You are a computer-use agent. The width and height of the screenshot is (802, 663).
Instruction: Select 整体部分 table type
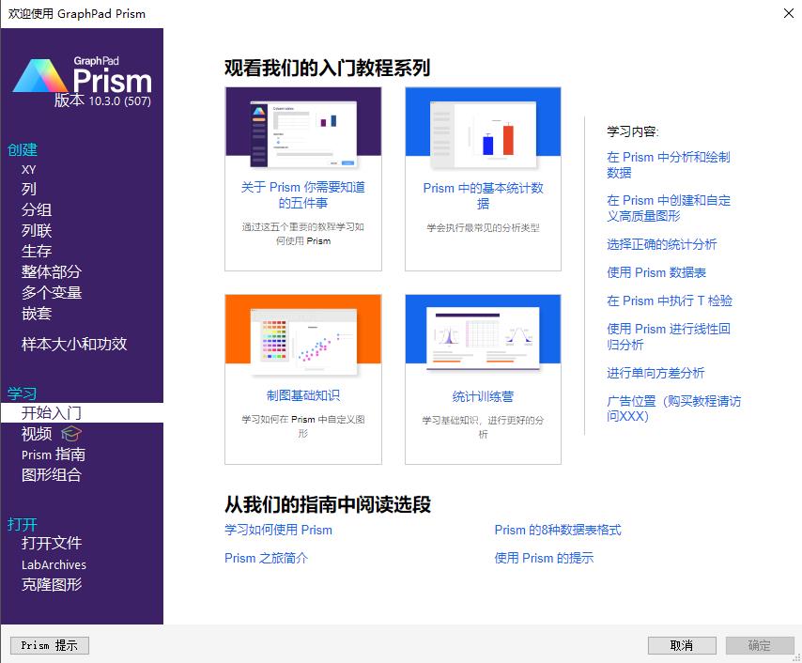[51, 271]
